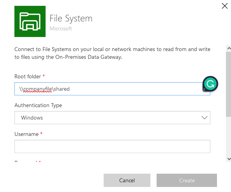Click the scrollbar track below the thumb
Viewport: 231px width, 192px height.
229,136
